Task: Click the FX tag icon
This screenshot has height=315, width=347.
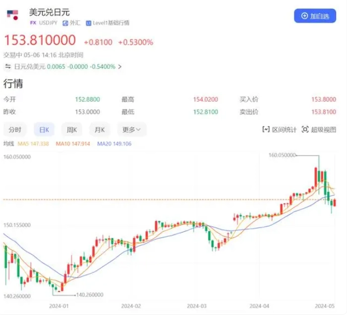Action: pyautogui.click(x=33, y=23)
